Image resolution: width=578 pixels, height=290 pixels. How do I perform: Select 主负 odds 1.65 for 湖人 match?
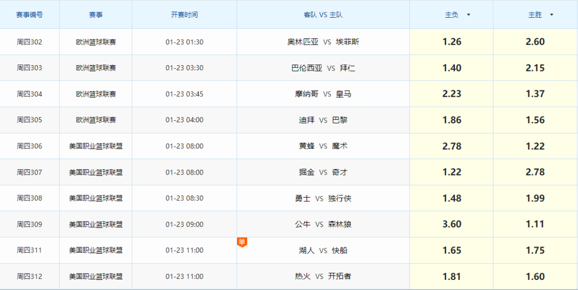(452, 250)
